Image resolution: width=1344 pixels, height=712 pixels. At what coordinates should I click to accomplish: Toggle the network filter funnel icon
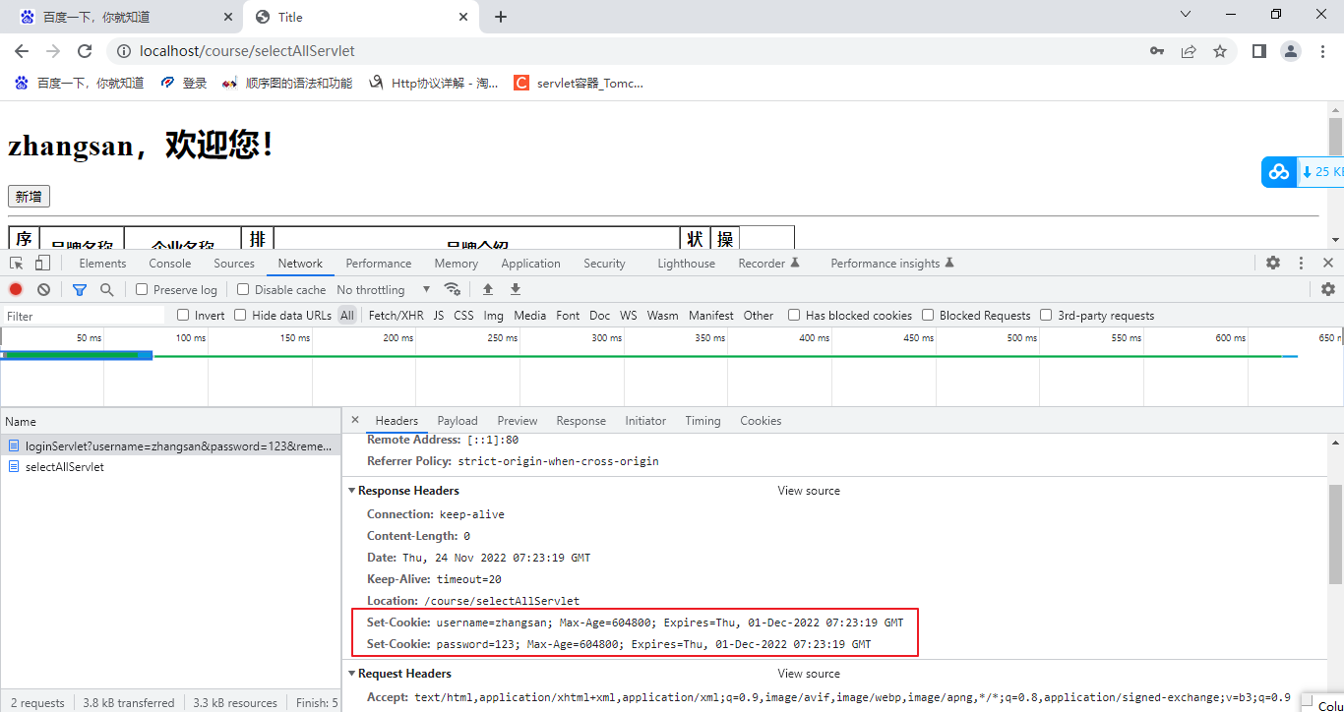click(x=80, y=289)
